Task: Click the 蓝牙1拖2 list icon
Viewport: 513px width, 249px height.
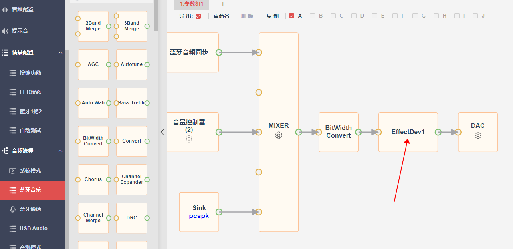Action: point(13,111)
